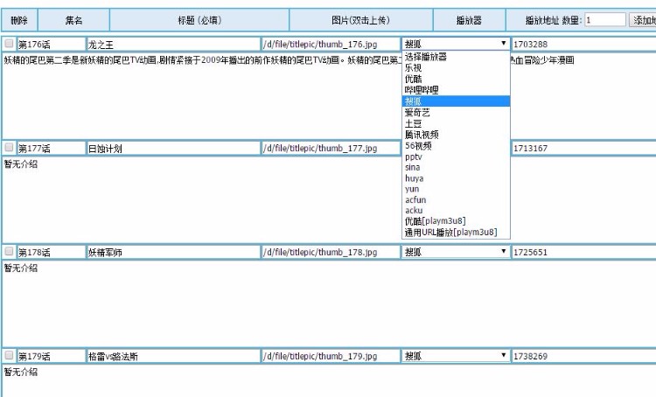Focus the 播放地址数量 count input field
The width and height of the screenshot is (656, 397).
605,19
